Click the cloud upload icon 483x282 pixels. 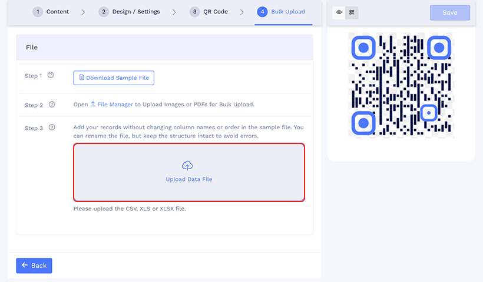tap(188, 166)
